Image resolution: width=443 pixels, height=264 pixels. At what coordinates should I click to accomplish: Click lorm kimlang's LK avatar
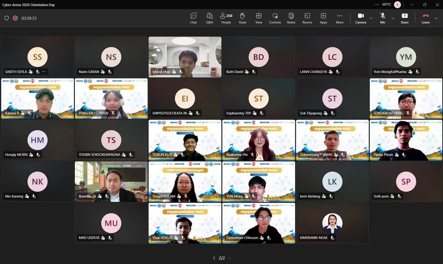pos(332,181)
